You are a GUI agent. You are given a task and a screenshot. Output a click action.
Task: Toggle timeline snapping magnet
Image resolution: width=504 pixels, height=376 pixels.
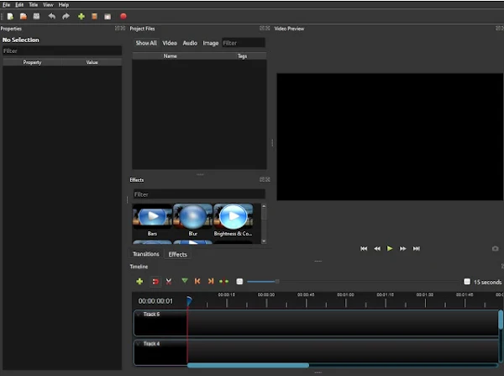click(155, 282)
